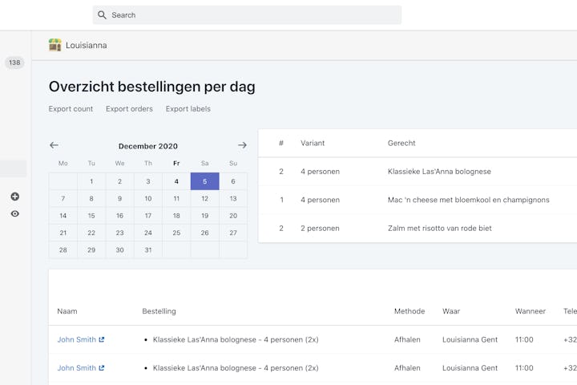This screenshot has width=577, height=385.
Task: Open external link icon beside first John Smith
Action: point(102,340)
